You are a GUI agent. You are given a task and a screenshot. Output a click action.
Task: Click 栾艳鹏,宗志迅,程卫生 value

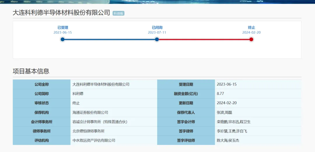click(x=234, y=122)
